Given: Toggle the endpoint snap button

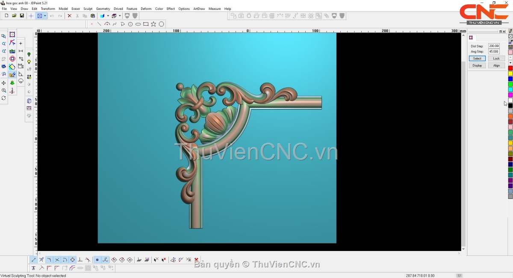Looking at the screenshot, I should pyautogui.click(x=34, y=260).
